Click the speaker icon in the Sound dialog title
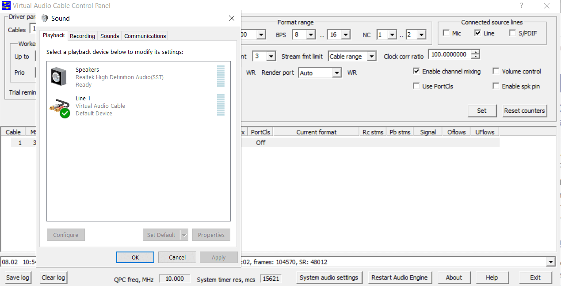Viewport: 561px width, 286px height. click(44, 18)
